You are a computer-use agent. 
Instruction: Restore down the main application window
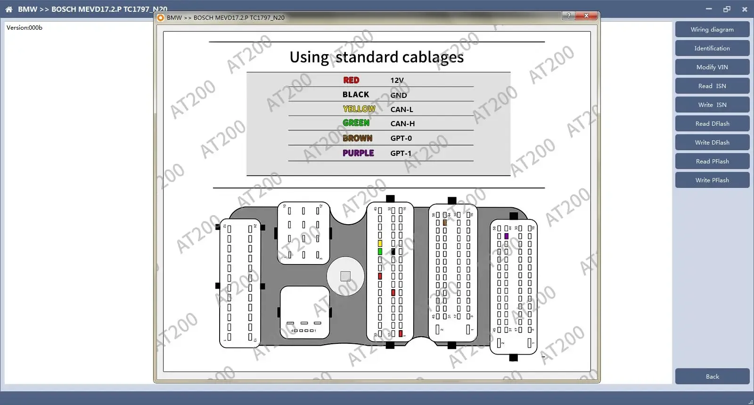point(727,9)
